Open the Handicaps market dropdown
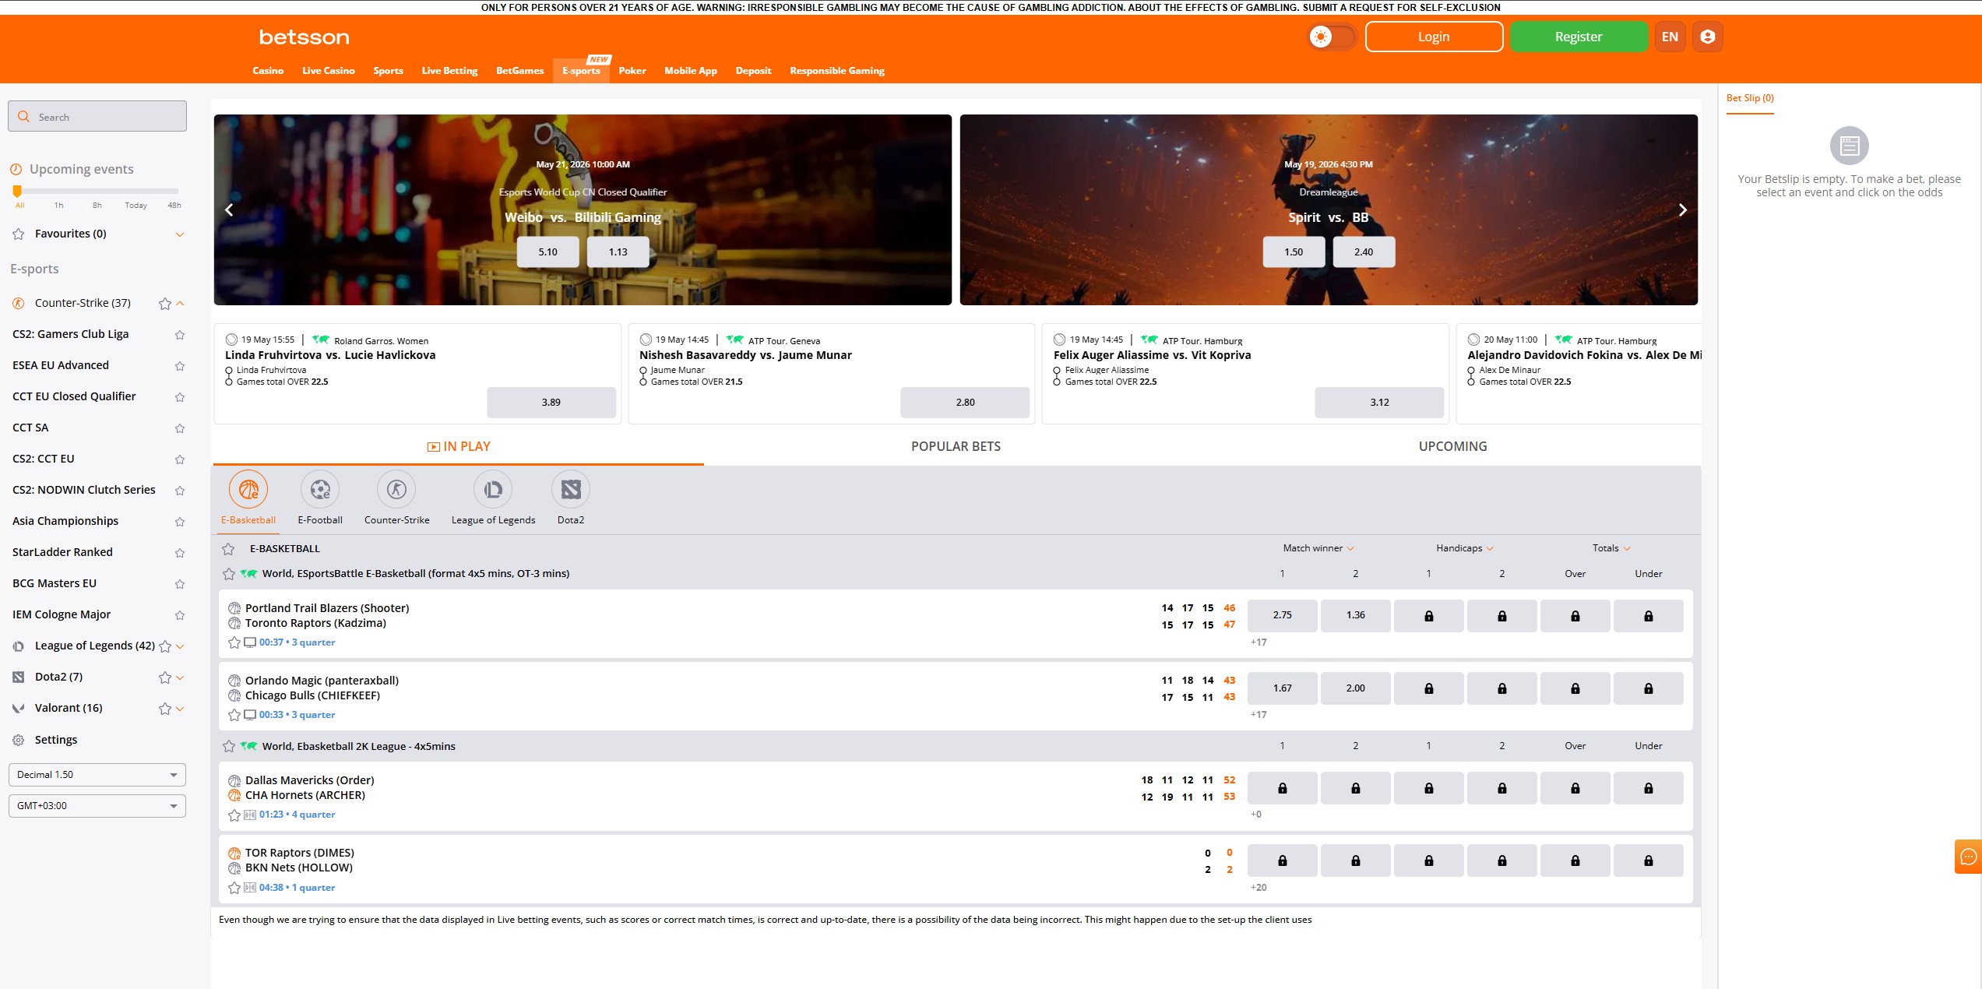Screen dimensions: 1982x989 coord(1465,548)
